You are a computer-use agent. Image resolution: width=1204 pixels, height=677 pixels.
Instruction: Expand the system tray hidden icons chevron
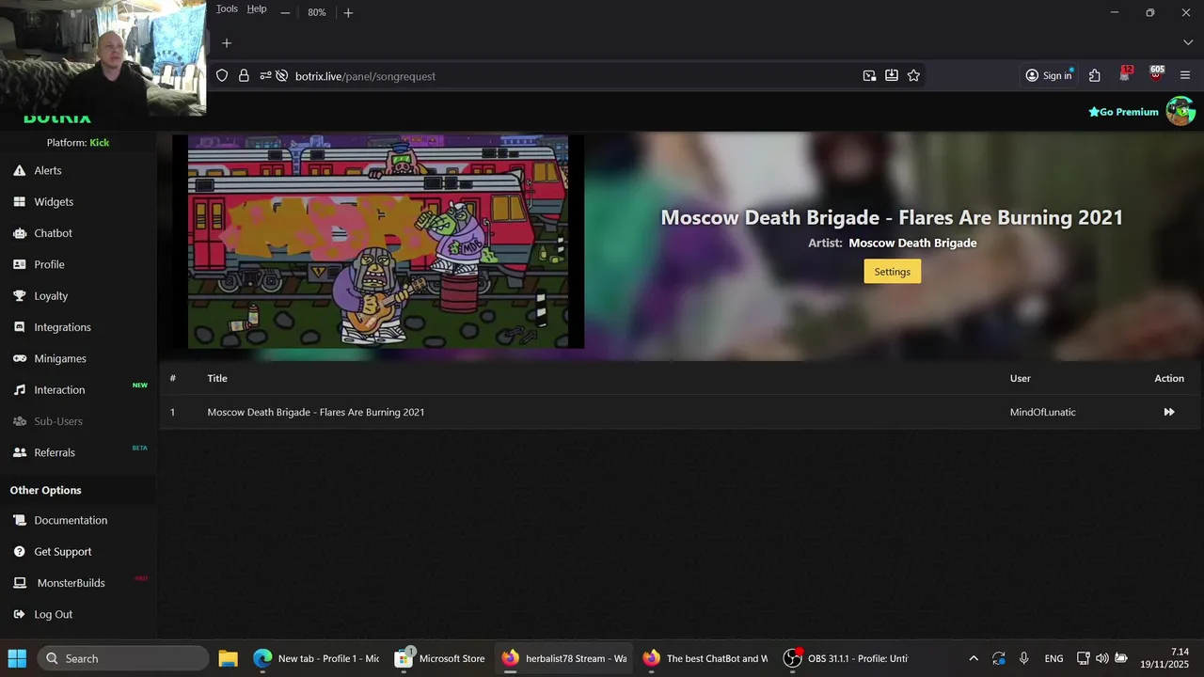coord(974,658)
